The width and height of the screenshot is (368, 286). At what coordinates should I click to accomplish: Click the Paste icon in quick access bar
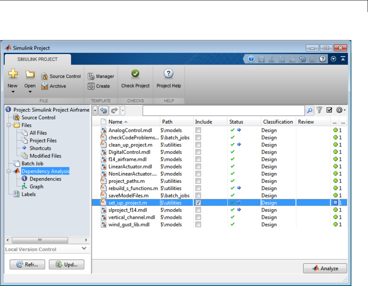pos(292,59)
